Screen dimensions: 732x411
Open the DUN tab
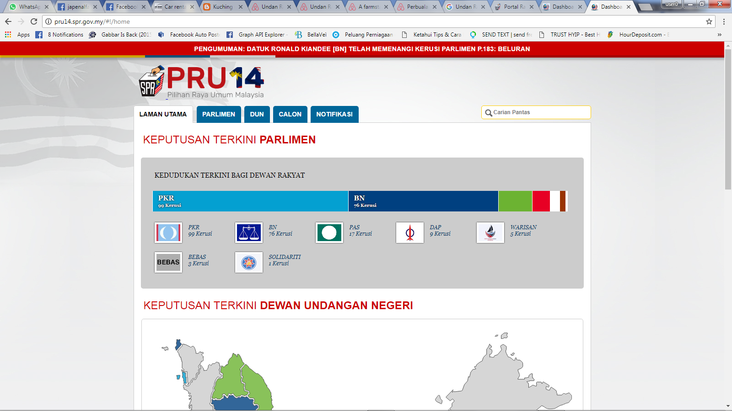point(257,115)
